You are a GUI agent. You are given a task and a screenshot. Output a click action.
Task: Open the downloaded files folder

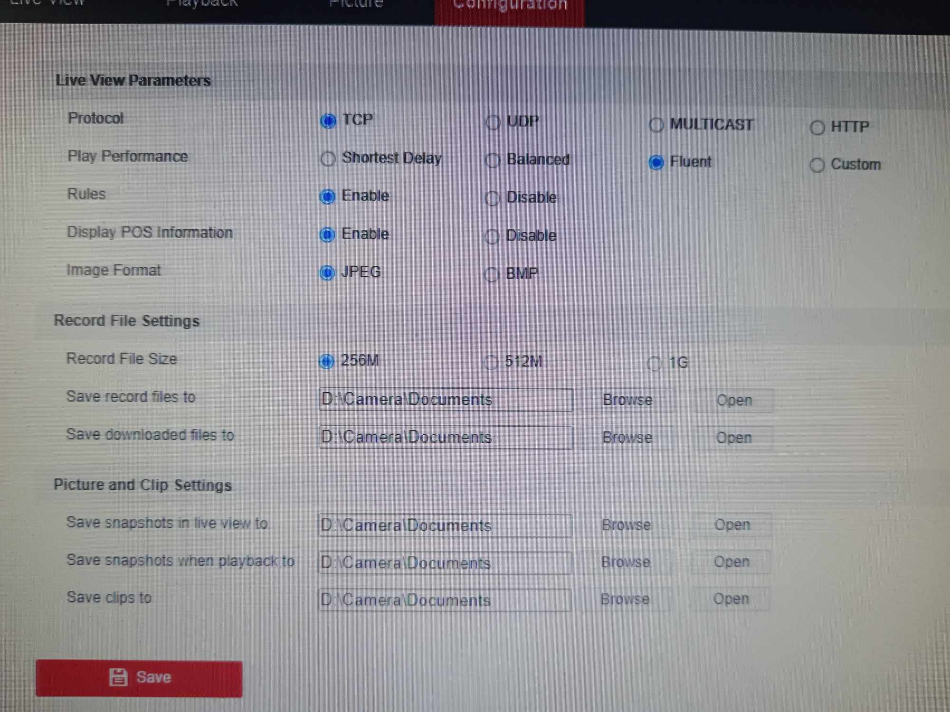click(x=733, y=438)
